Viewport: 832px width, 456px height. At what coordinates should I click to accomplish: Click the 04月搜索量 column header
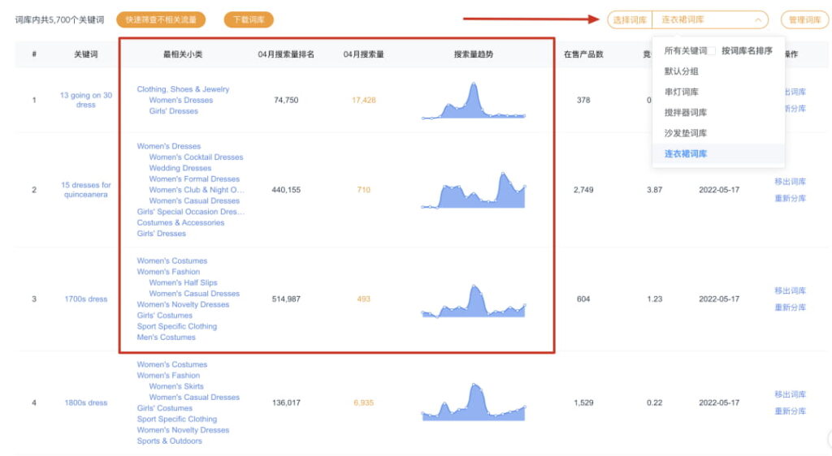(363, 54)
